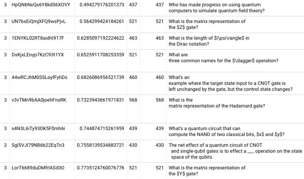304x179 pixels.
Task: Click question about quantum field theory simulation
Action: click(x=216, y=8)
